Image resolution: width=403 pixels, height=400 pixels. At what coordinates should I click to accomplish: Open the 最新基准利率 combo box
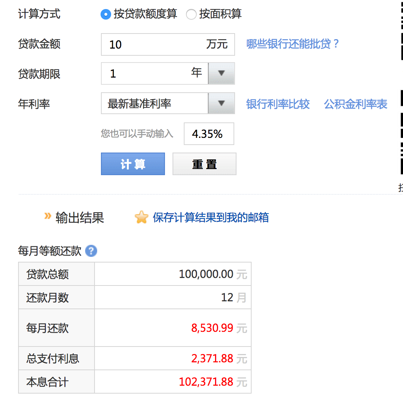[154, 103]
